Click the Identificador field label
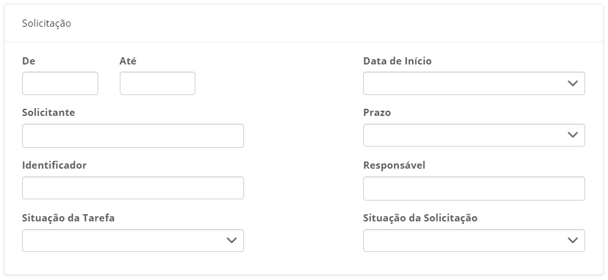608x280 pixels. (x=54, y=165)
